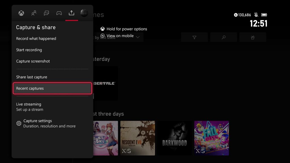Open the Resident Evil game tile

[x=138, y=138]
